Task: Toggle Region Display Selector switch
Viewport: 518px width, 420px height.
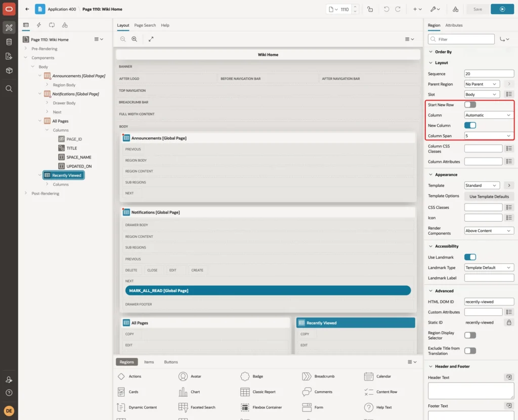Action: tap(470, 335)
